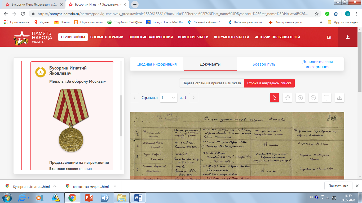Bookmark this page with star icon
This screenshot has height=203, width=362.
coord(316,14)
